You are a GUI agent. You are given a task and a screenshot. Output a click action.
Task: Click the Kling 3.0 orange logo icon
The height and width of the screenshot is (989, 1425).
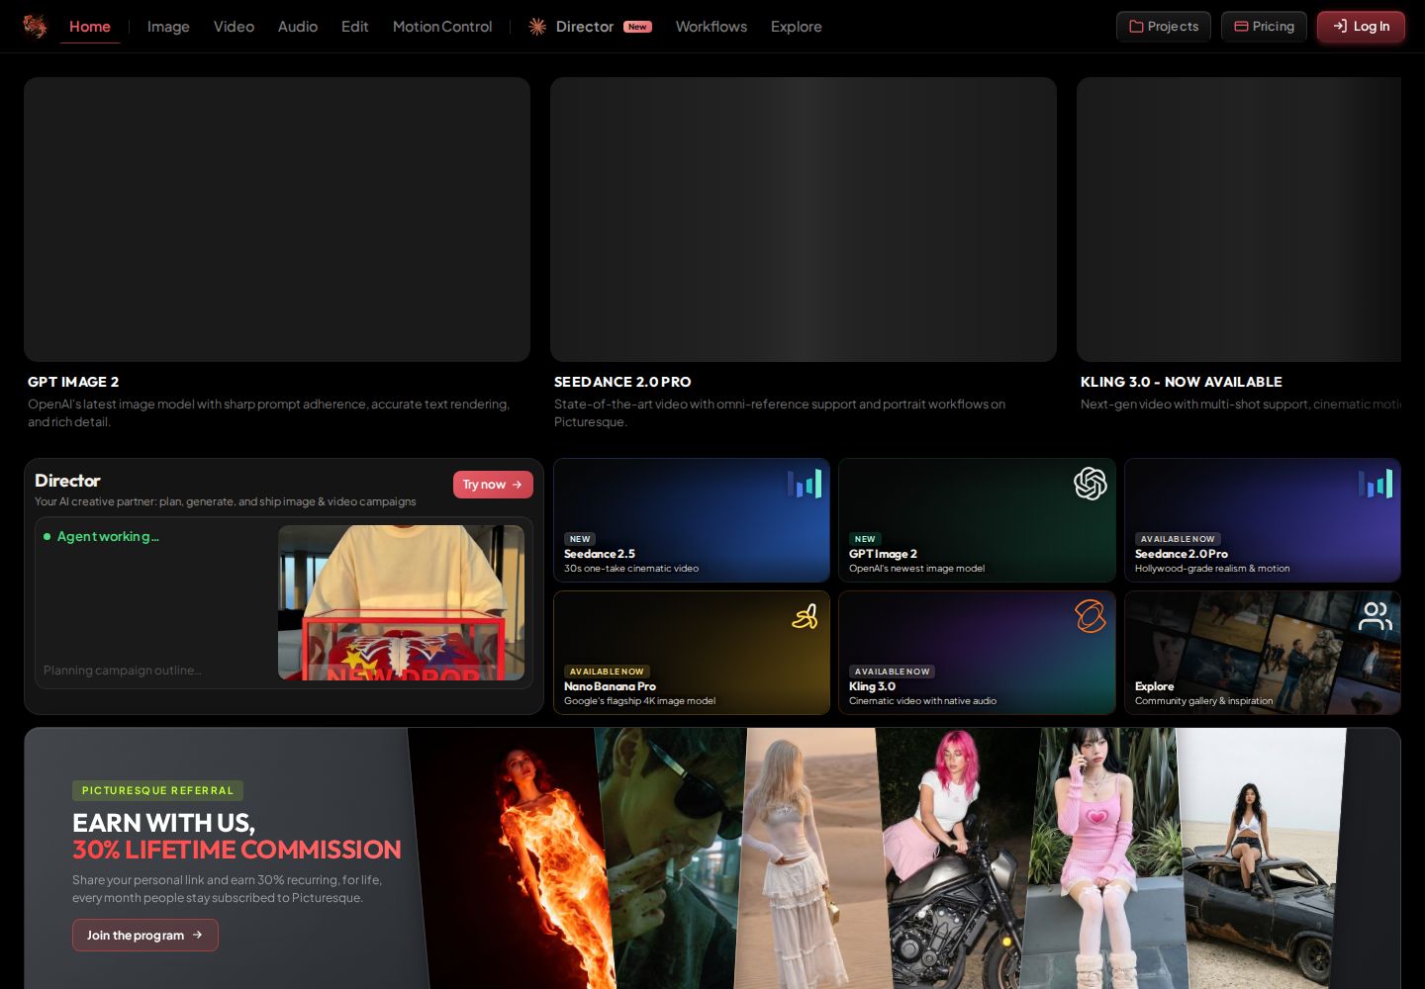1090,616
